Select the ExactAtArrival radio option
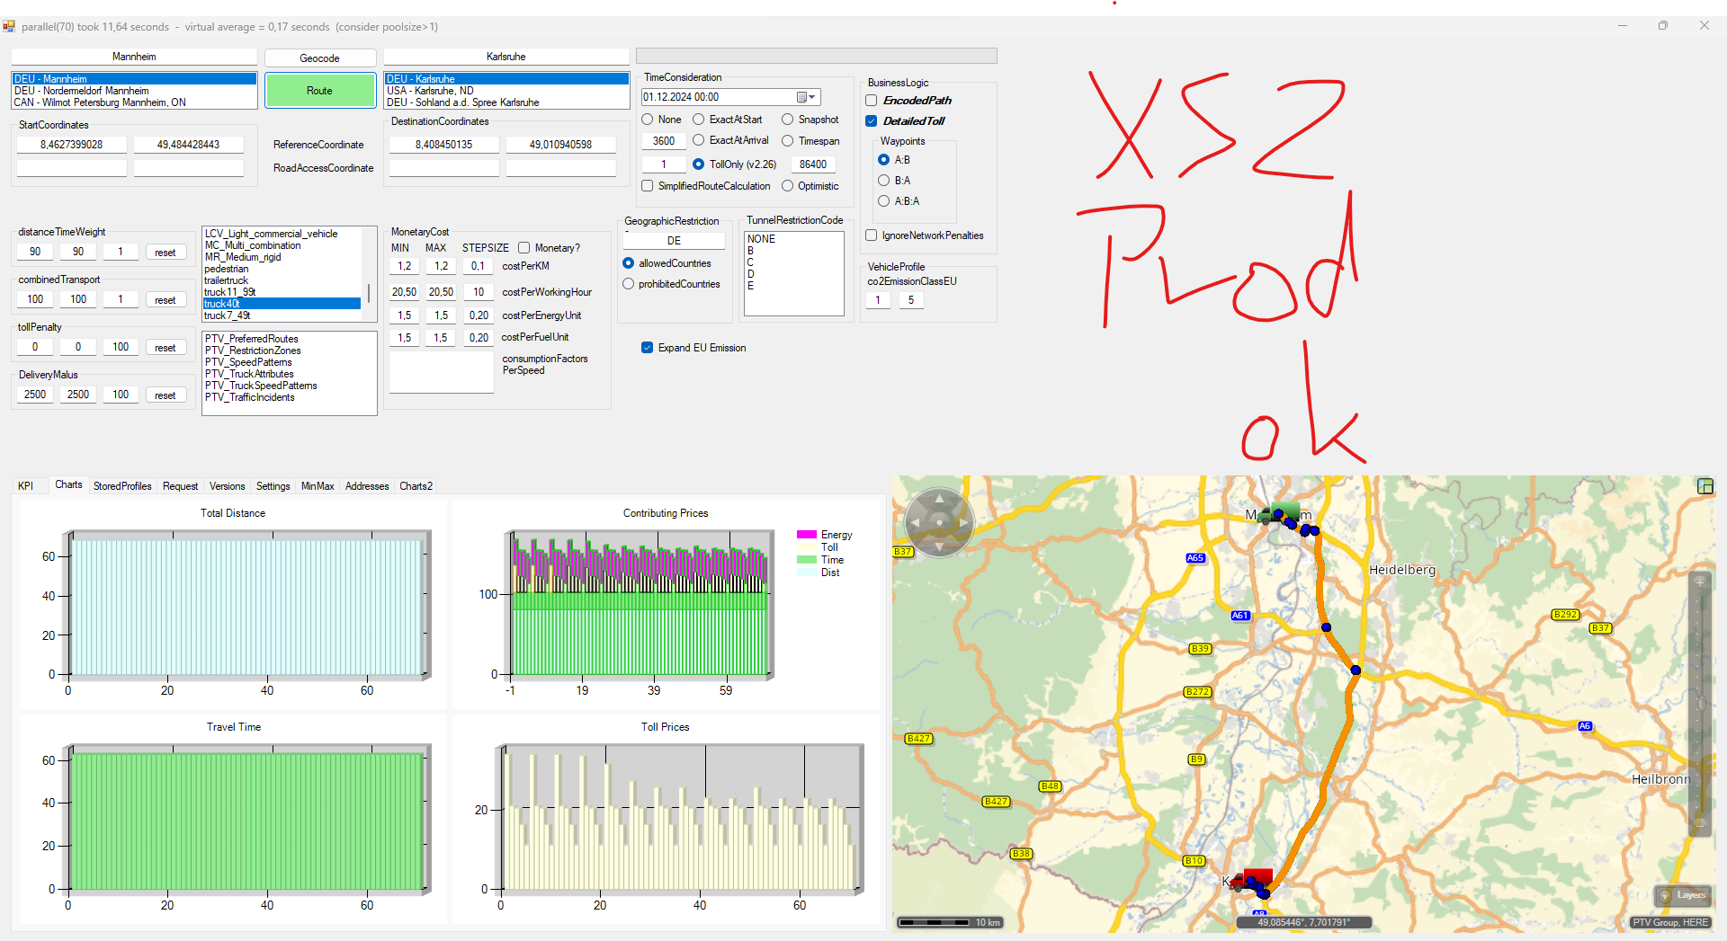1727x941 pixels. pos(699,140)
